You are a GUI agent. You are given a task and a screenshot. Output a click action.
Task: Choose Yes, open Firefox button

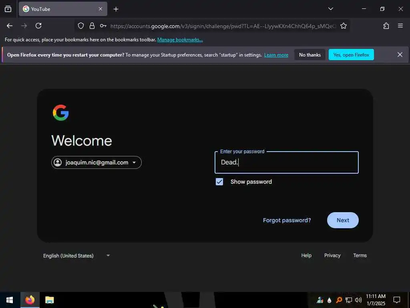(351, 55)
